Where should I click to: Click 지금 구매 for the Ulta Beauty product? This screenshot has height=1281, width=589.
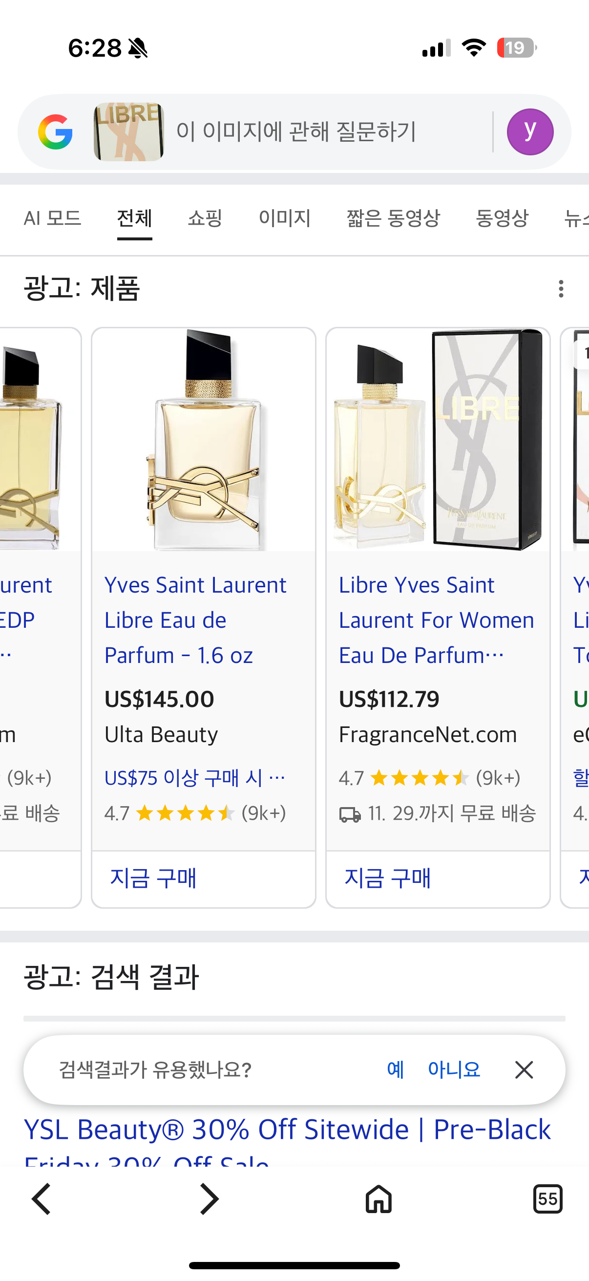point(153,878)
